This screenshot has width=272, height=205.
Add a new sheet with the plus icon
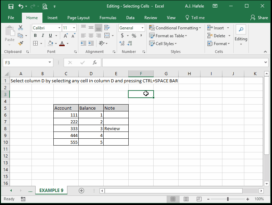pos(81,191)
